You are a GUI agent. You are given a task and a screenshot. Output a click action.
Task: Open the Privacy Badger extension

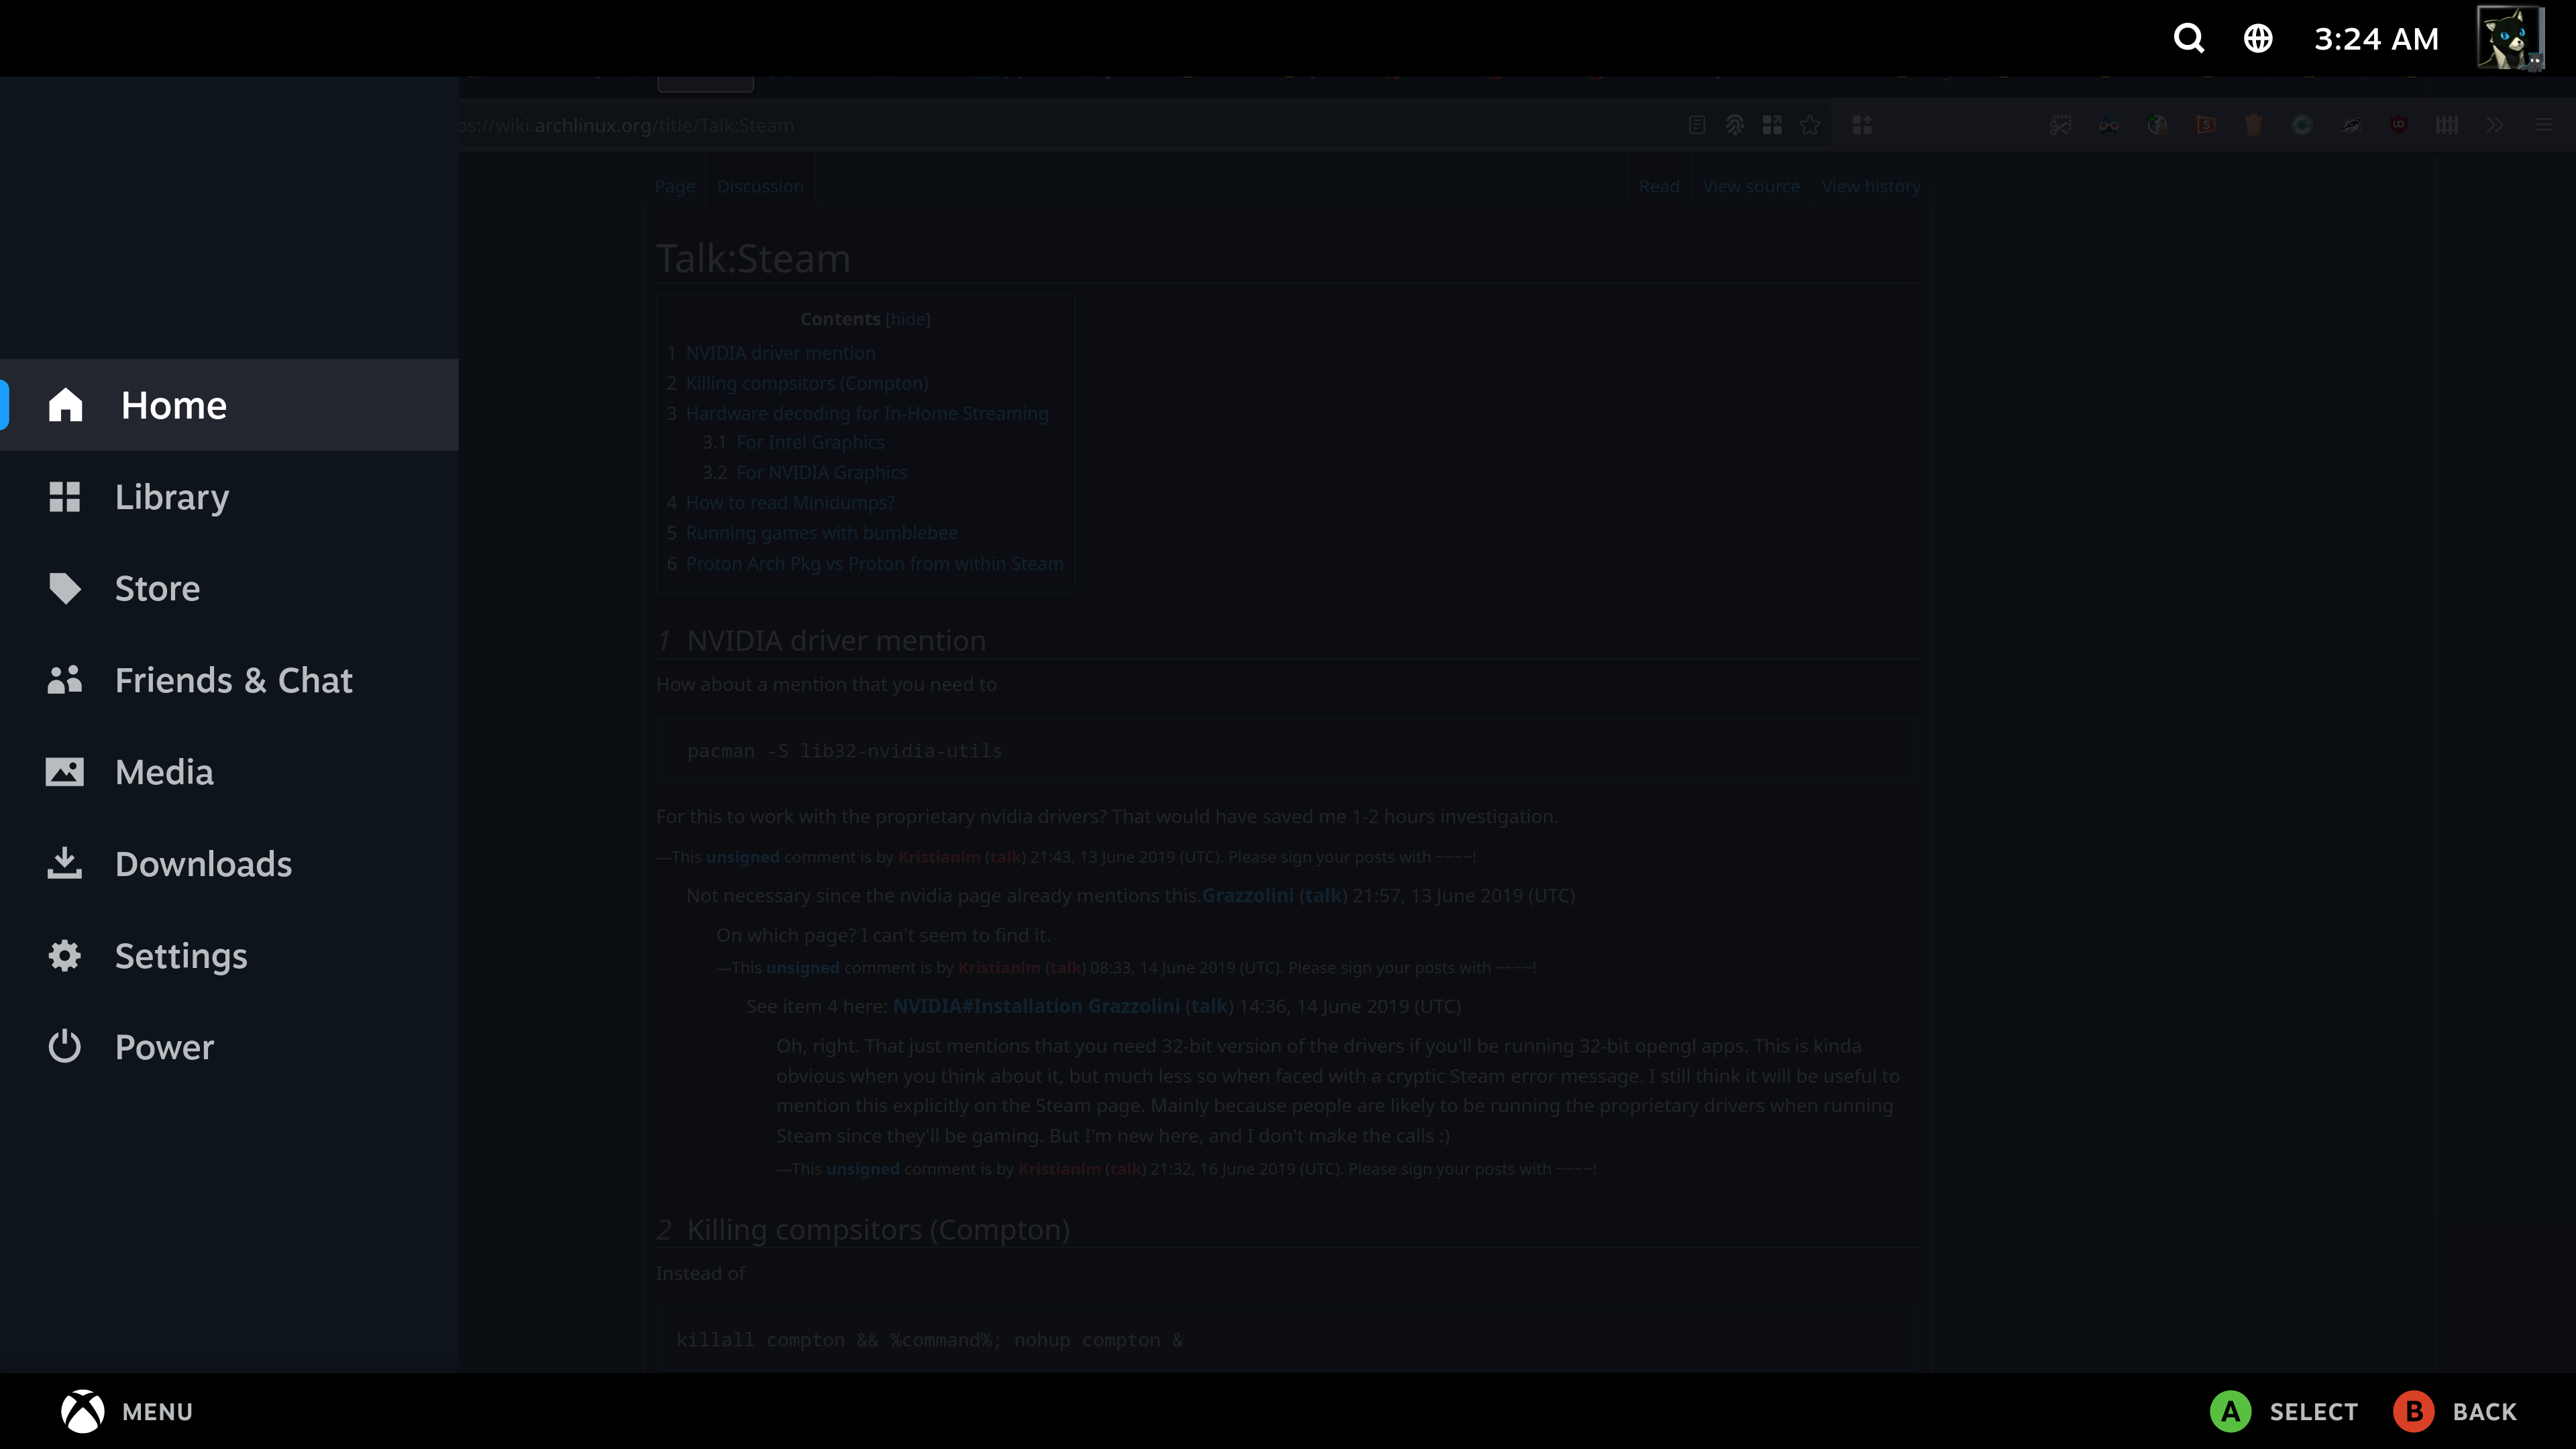tap(2350, 125)
